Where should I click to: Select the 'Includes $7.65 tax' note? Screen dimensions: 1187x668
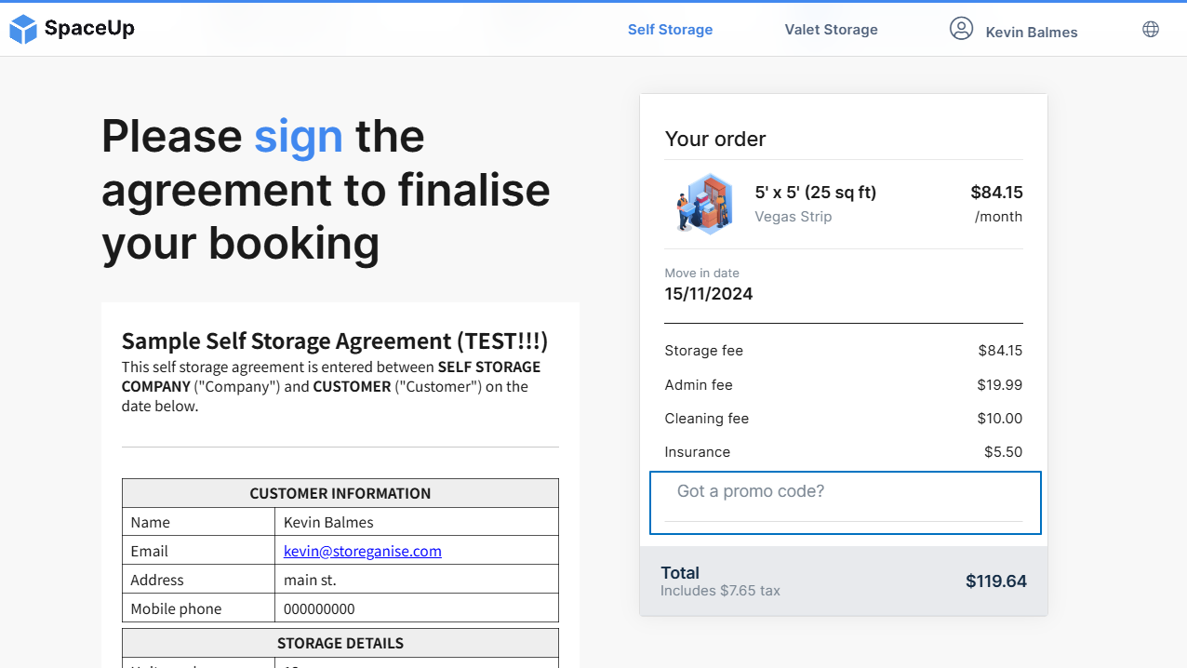tap(720, 591)
